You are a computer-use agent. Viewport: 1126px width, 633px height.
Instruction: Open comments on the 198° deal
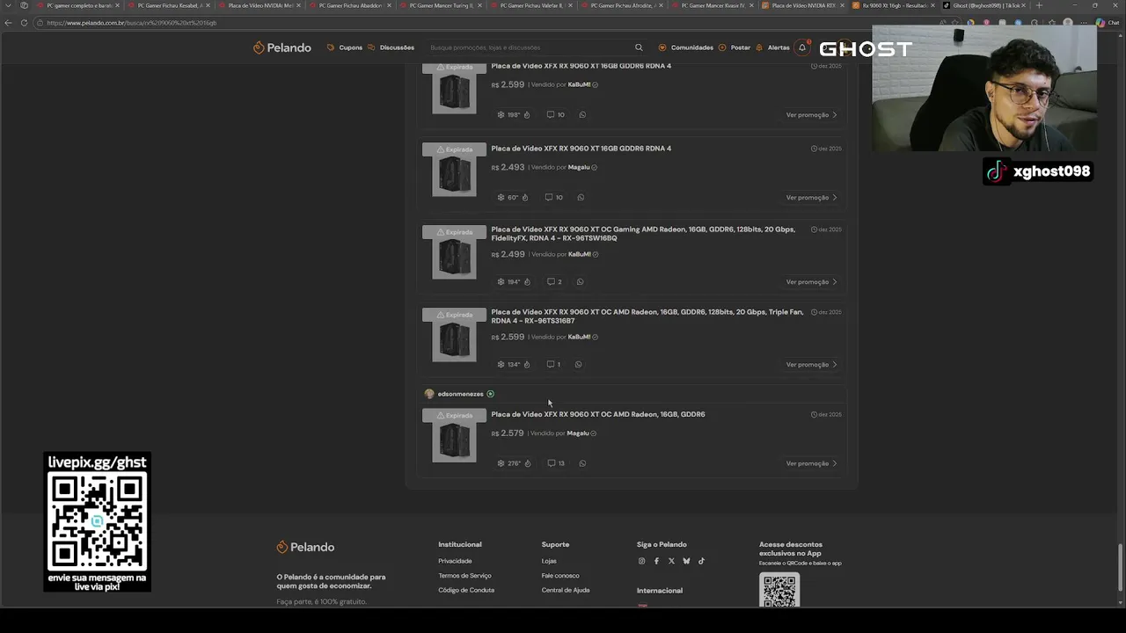tap(555, 114)
